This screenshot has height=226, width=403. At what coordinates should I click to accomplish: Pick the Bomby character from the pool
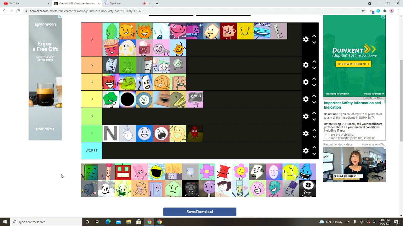tap(89, 189)
